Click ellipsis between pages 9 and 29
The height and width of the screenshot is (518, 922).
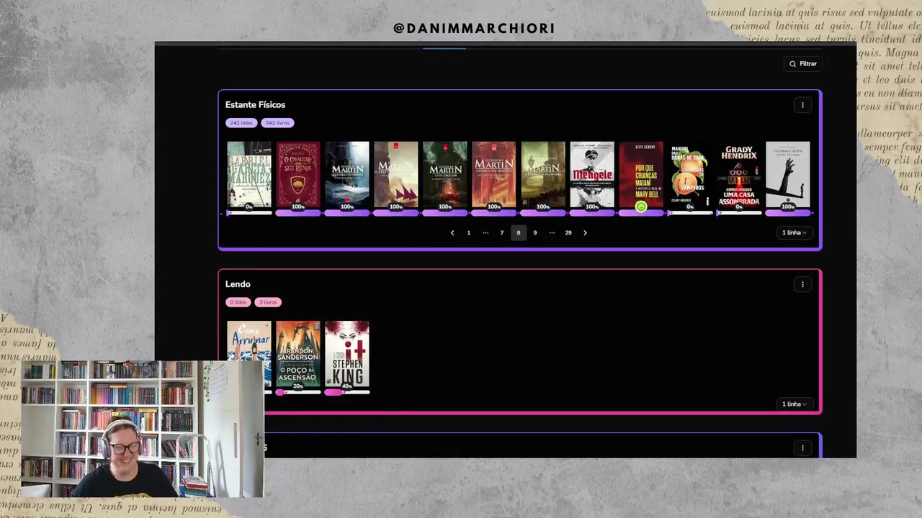pos(552,233)
